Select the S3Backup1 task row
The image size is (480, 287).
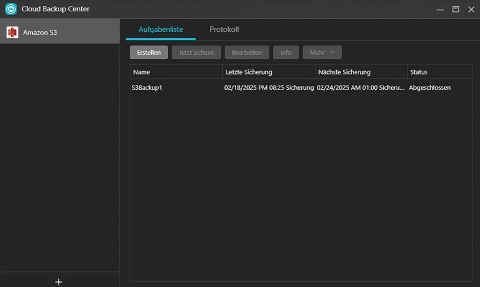[x=301, y=88]
